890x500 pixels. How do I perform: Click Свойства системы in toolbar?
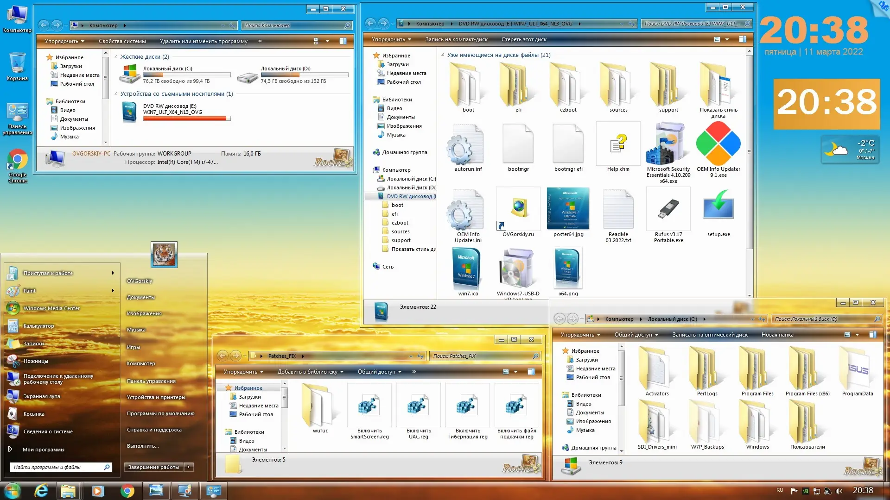122,41
